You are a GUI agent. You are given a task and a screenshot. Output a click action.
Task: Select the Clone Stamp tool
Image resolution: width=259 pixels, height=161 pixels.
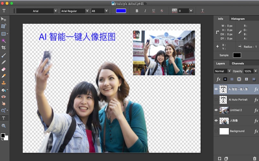[x=4, y=83]
